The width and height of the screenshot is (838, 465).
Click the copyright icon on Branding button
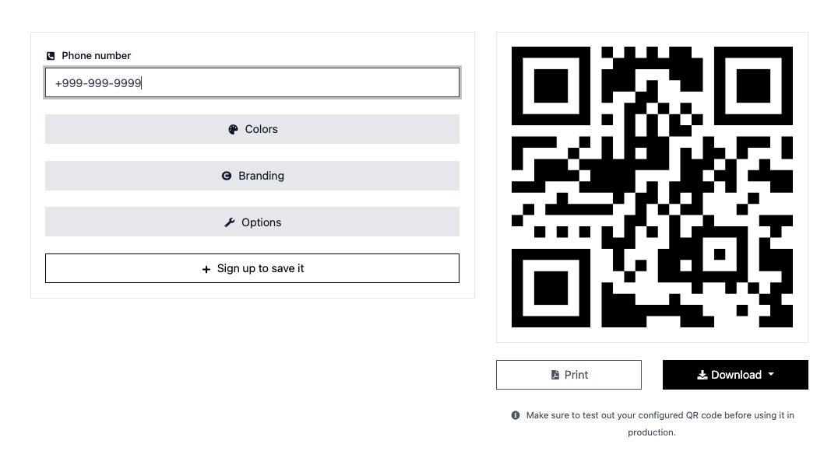tap(227, 176)
